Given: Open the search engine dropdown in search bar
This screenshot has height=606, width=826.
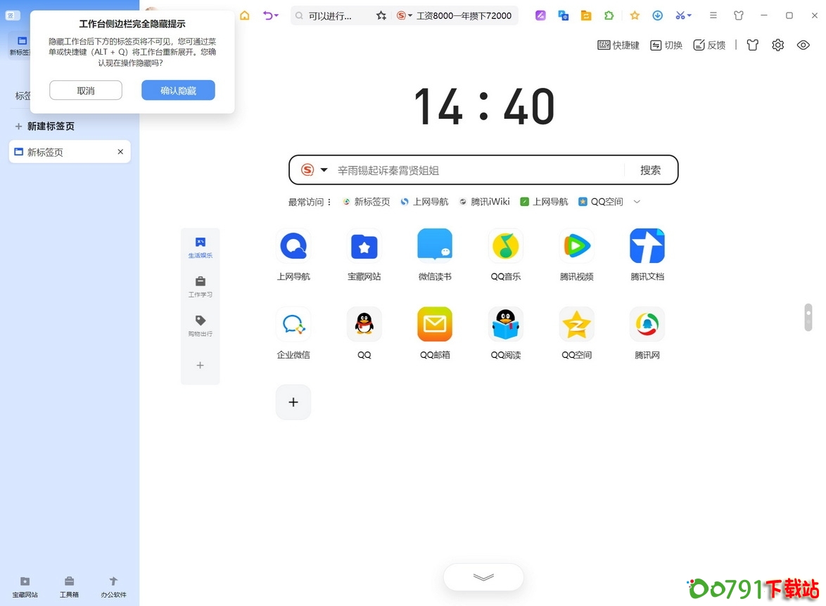Looking at the screenshot, I should coord(314,169).
